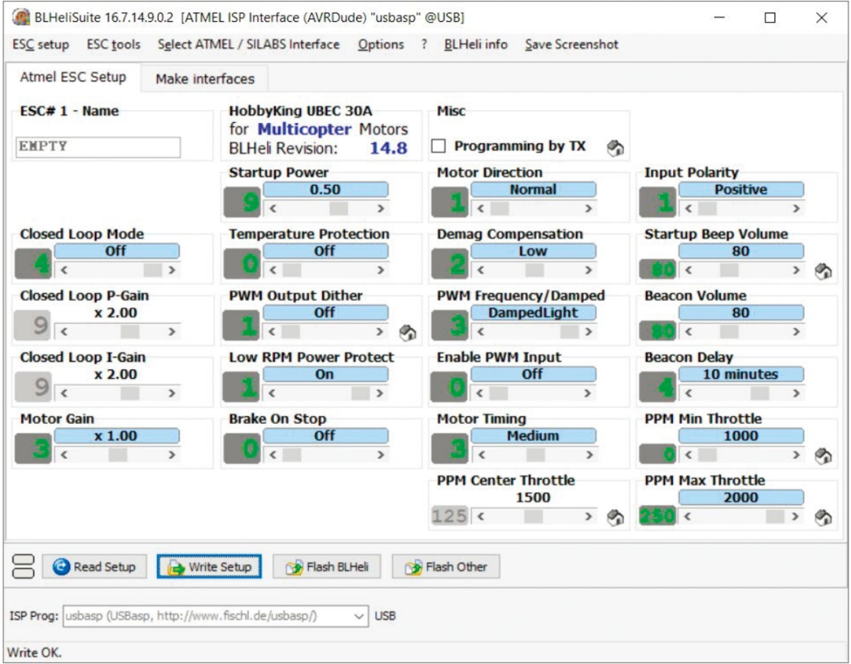Increase Motor Direction with right arrow
851x664 pixels.
(589, 208)
